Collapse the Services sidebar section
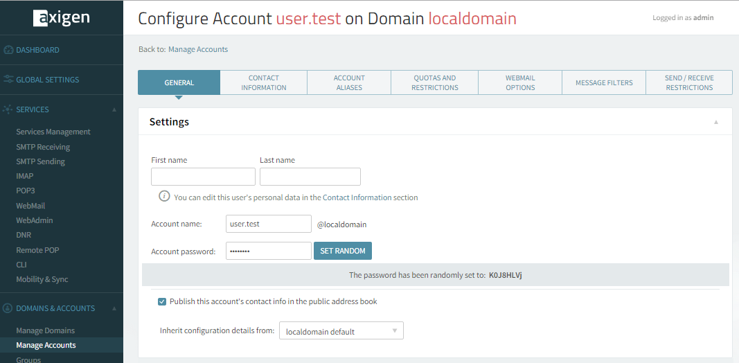This screenshot has height=363, width=739. click(114, 109)
